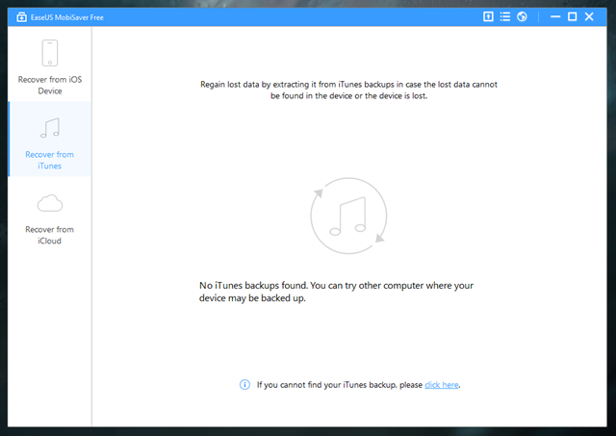The width and height of the screenshot is (616, 436).
Task: Click the music note icon in sidebar
Action: tap(50, 128)
